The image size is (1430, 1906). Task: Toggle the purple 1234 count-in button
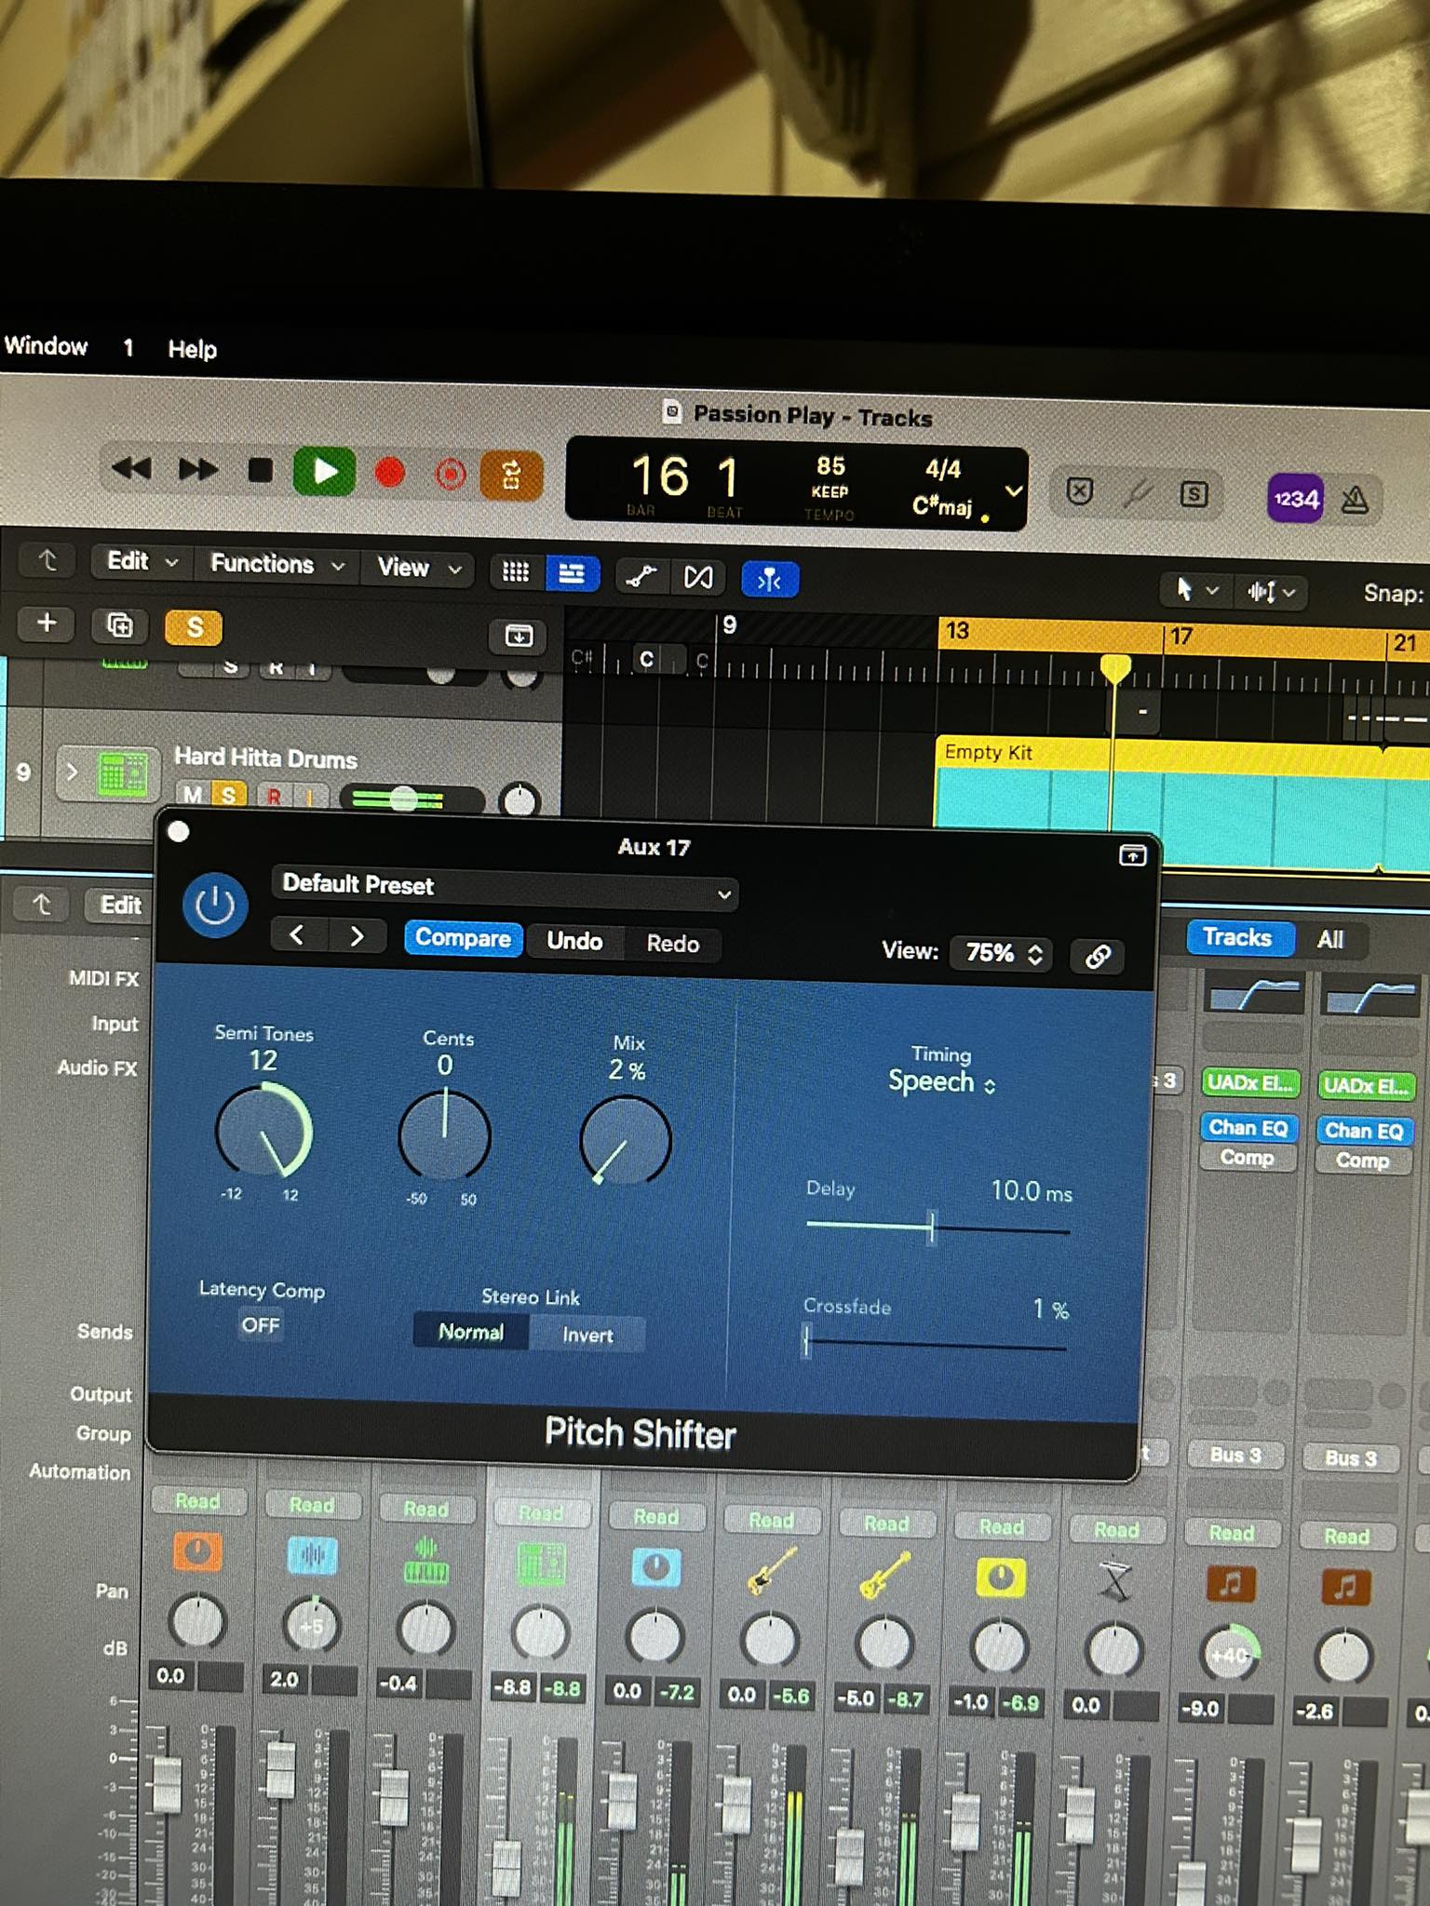[x=1296, y=499]
